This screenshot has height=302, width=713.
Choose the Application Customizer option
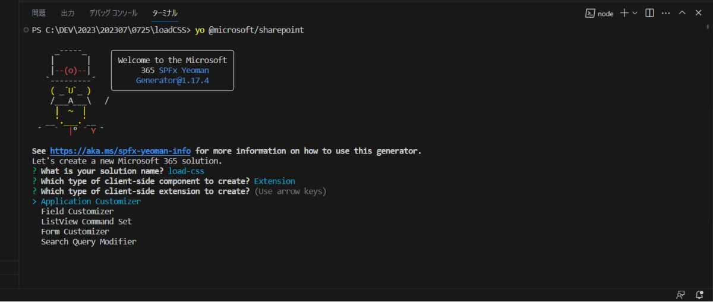(90, 202)
